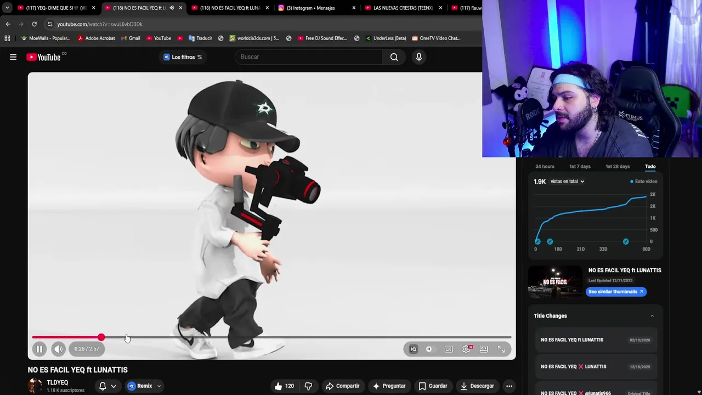
Task: Click the search magnifier button
Action: pos(394,57)
